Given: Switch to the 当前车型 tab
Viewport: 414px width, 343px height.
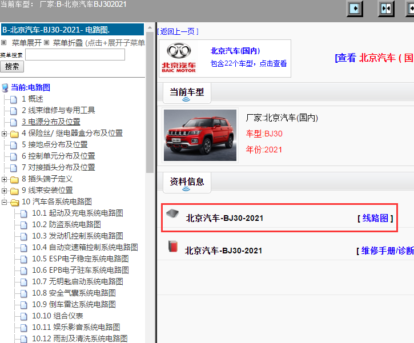Looking at the screenshot, I should [x=187, y=93].
